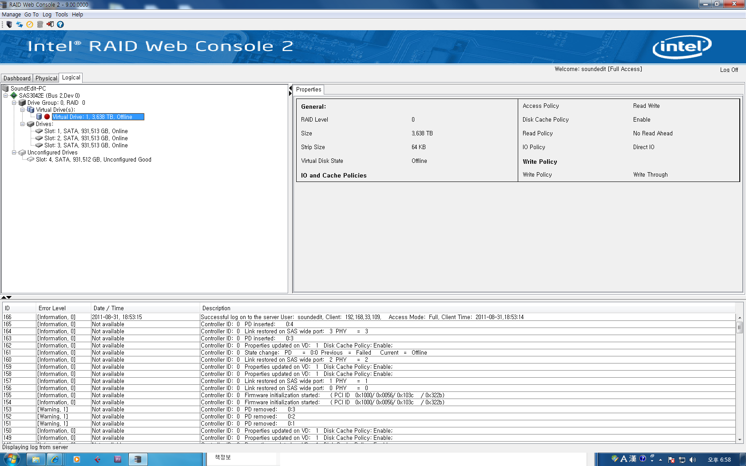Collapse the Virtual Drive(s) node
The image size is (746, 466).
click(x=23, y=110)
